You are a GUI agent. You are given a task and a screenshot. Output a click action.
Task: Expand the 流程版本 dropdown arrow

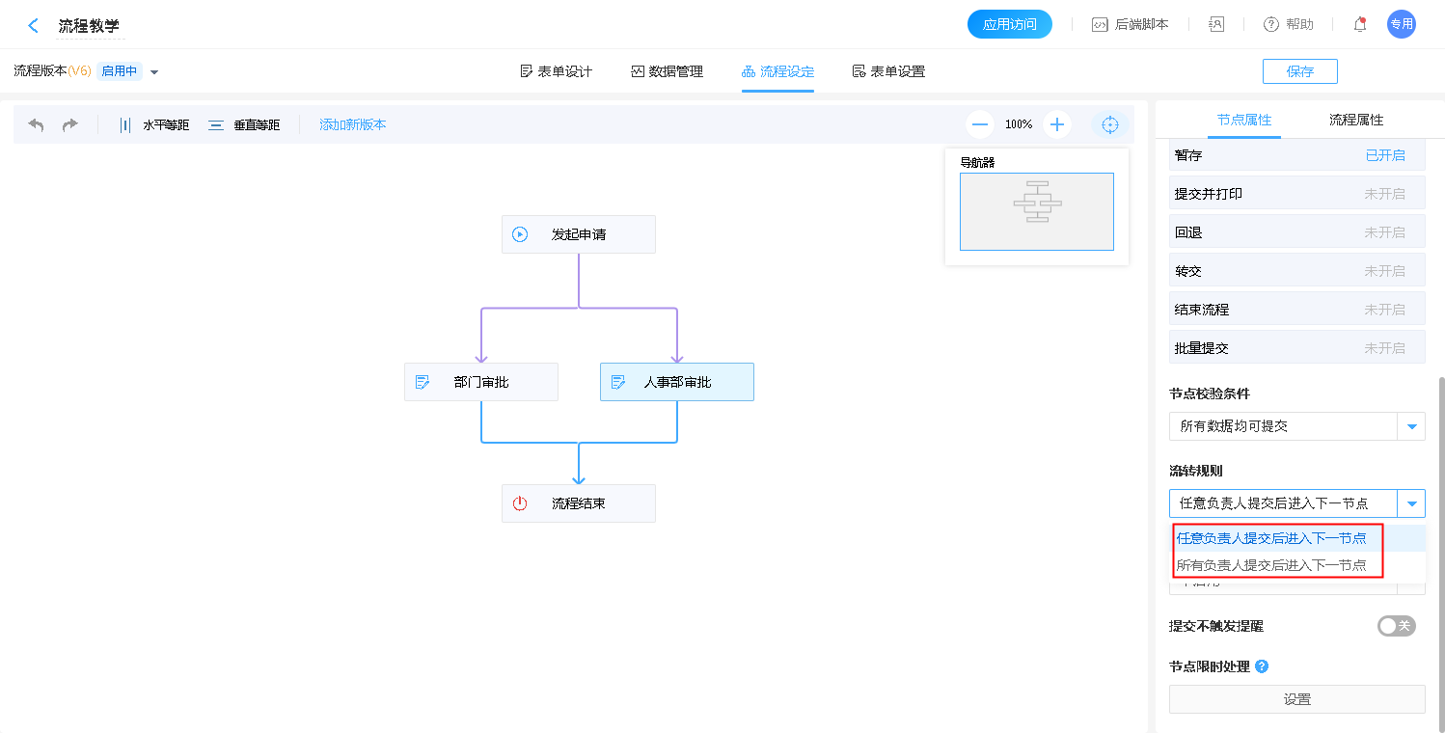click(x=154, y=72)
